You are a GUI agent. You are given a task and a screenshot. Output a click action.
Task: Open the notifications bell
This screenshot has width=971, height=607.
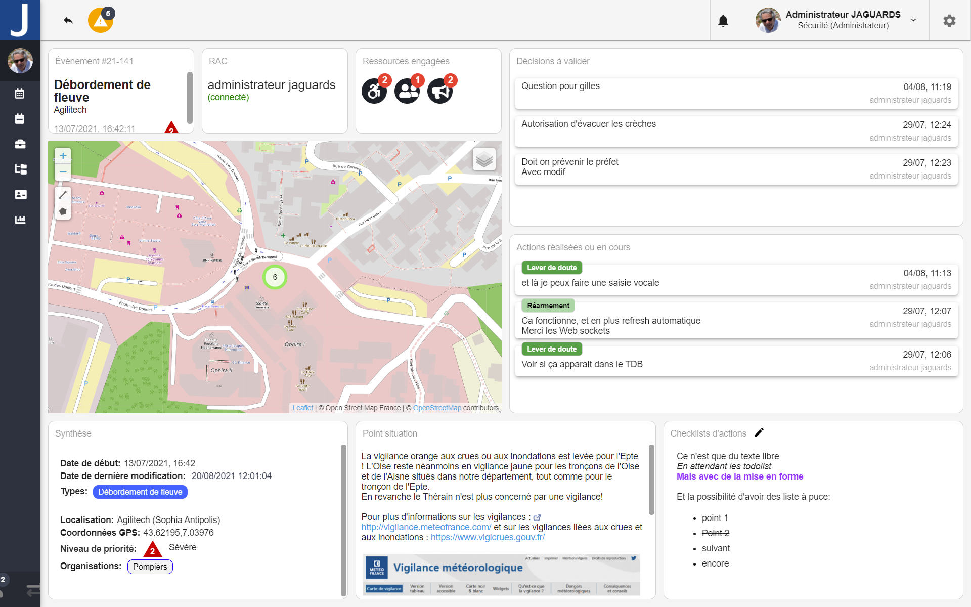tap(723, 21)
